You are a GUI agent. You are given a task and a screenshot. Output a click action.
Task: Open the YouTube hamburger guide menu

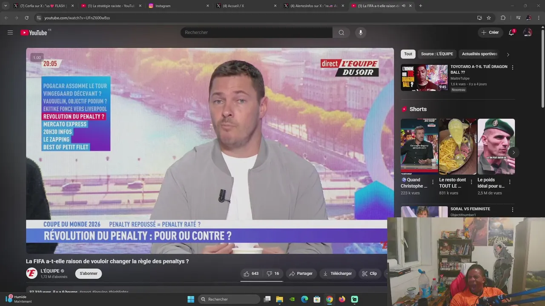pos(10,32)
